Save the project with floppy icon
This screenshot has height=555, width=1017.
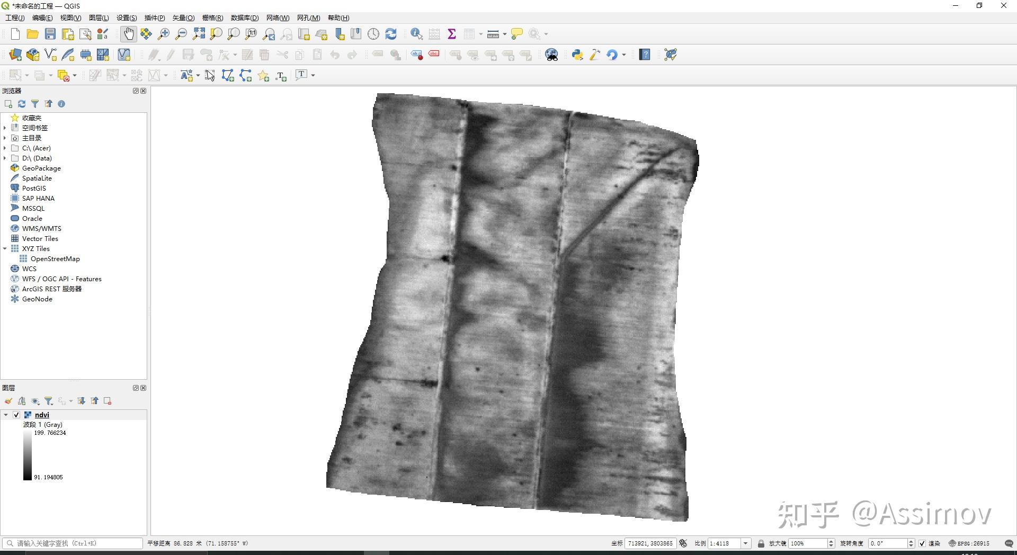[50, 34]
